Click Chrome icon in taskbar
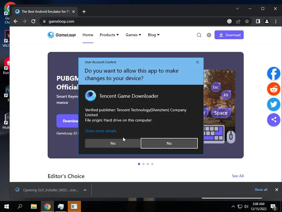Image resolution: width=282 pixels, height=212 pixels. click(x=47, y=206)
